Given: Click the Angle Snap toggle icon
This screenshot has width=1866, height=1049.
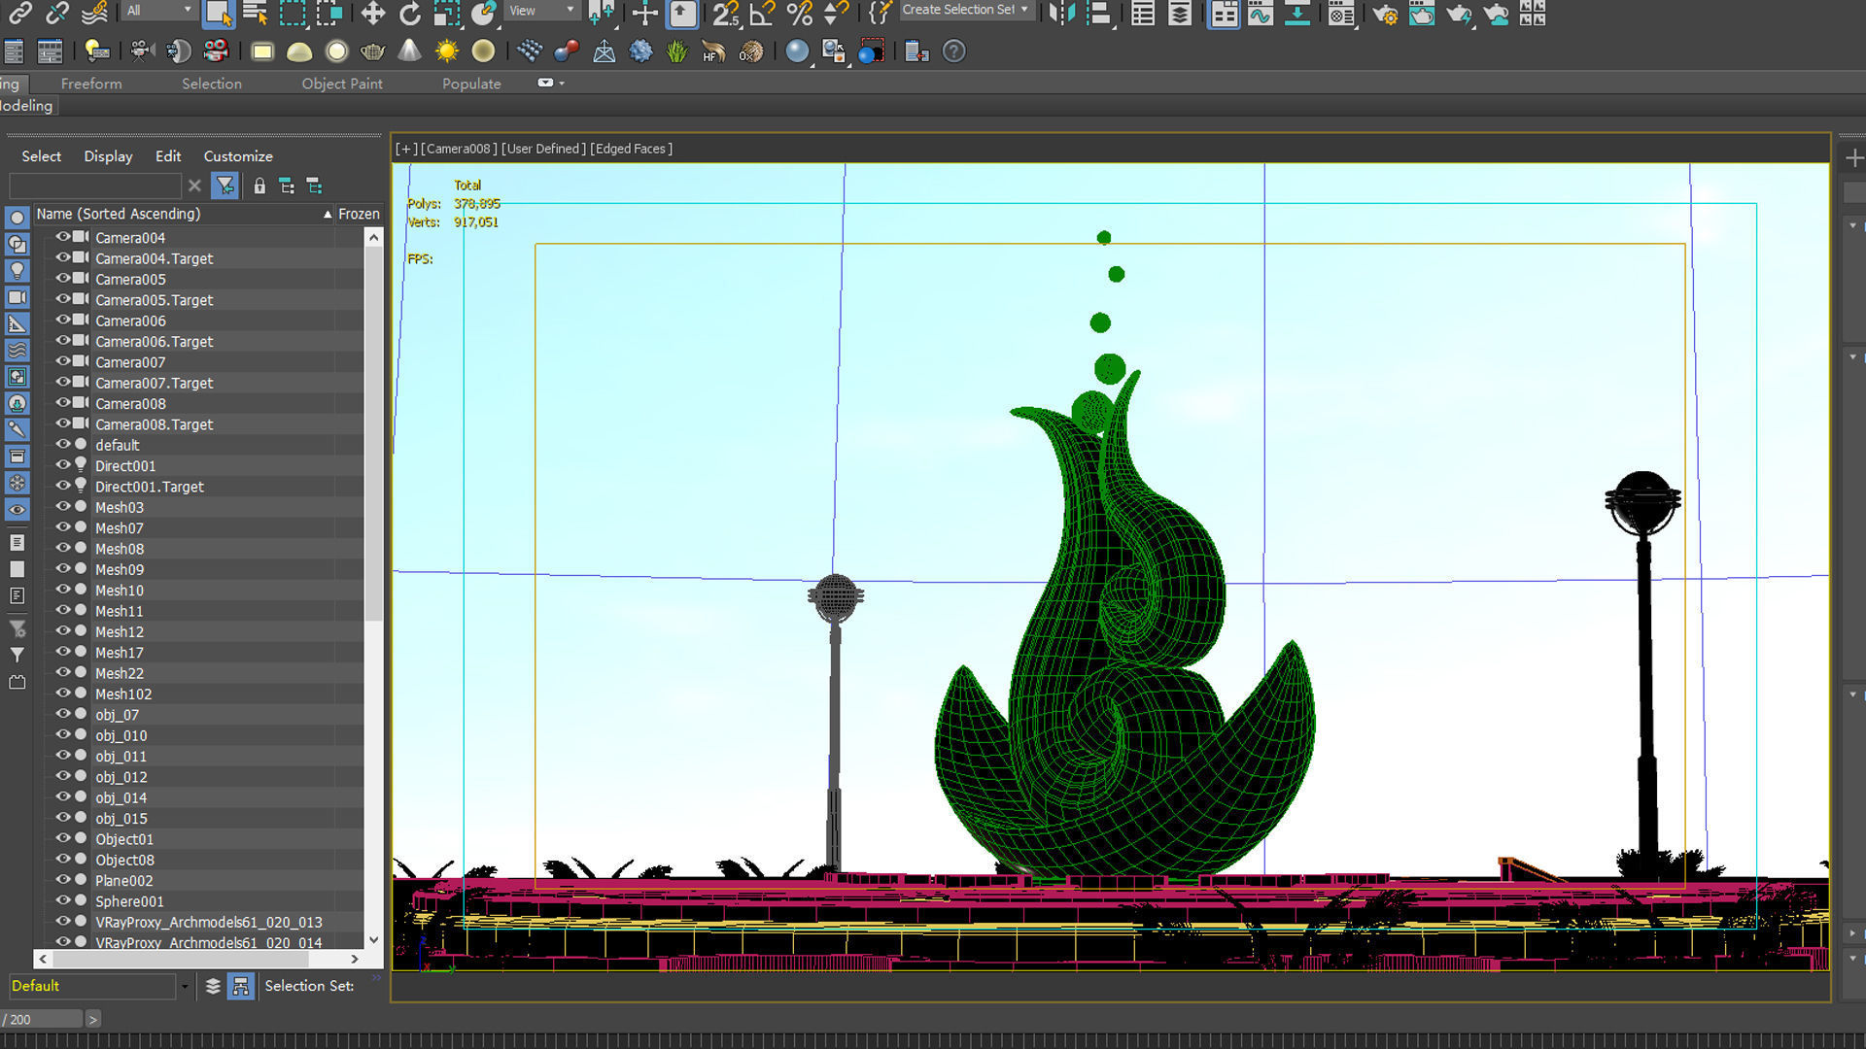Looking at the screenshot, I should coord(763,14).
